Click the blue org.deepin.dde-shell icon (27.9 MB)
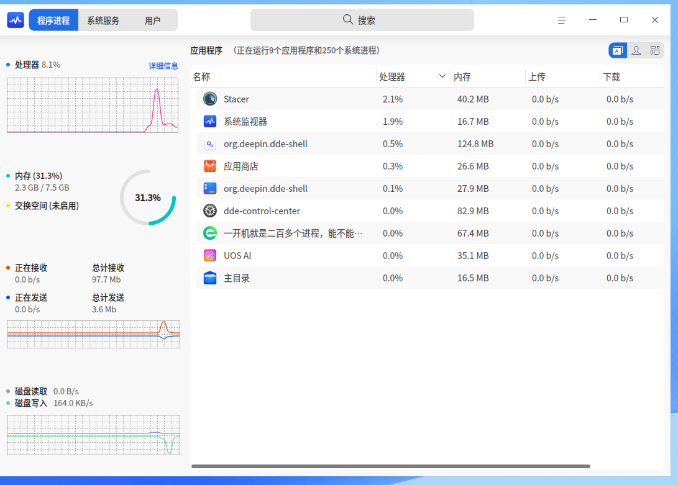This screenshot has width=678, height=485. click(x=210, y=188)
